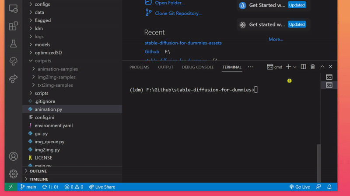Click the cmd terminal profile label

point(275,67)
